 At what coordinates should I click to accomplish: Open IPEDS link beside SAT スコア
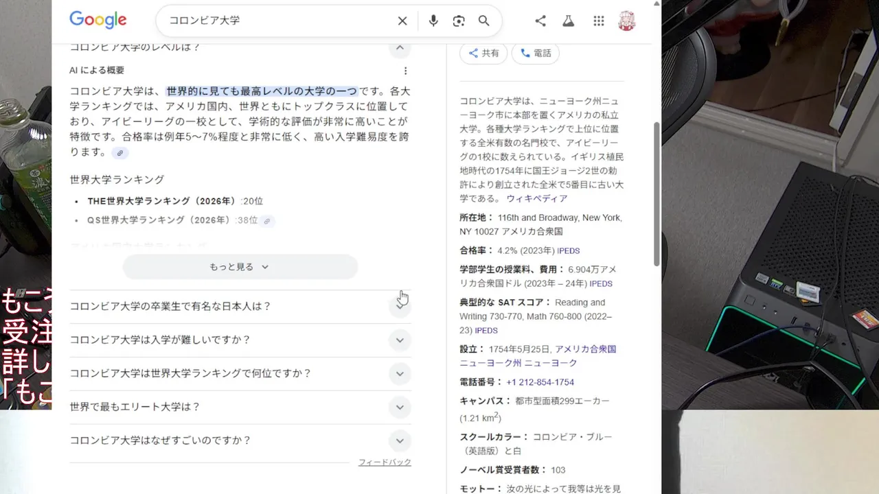coord(486,331)
